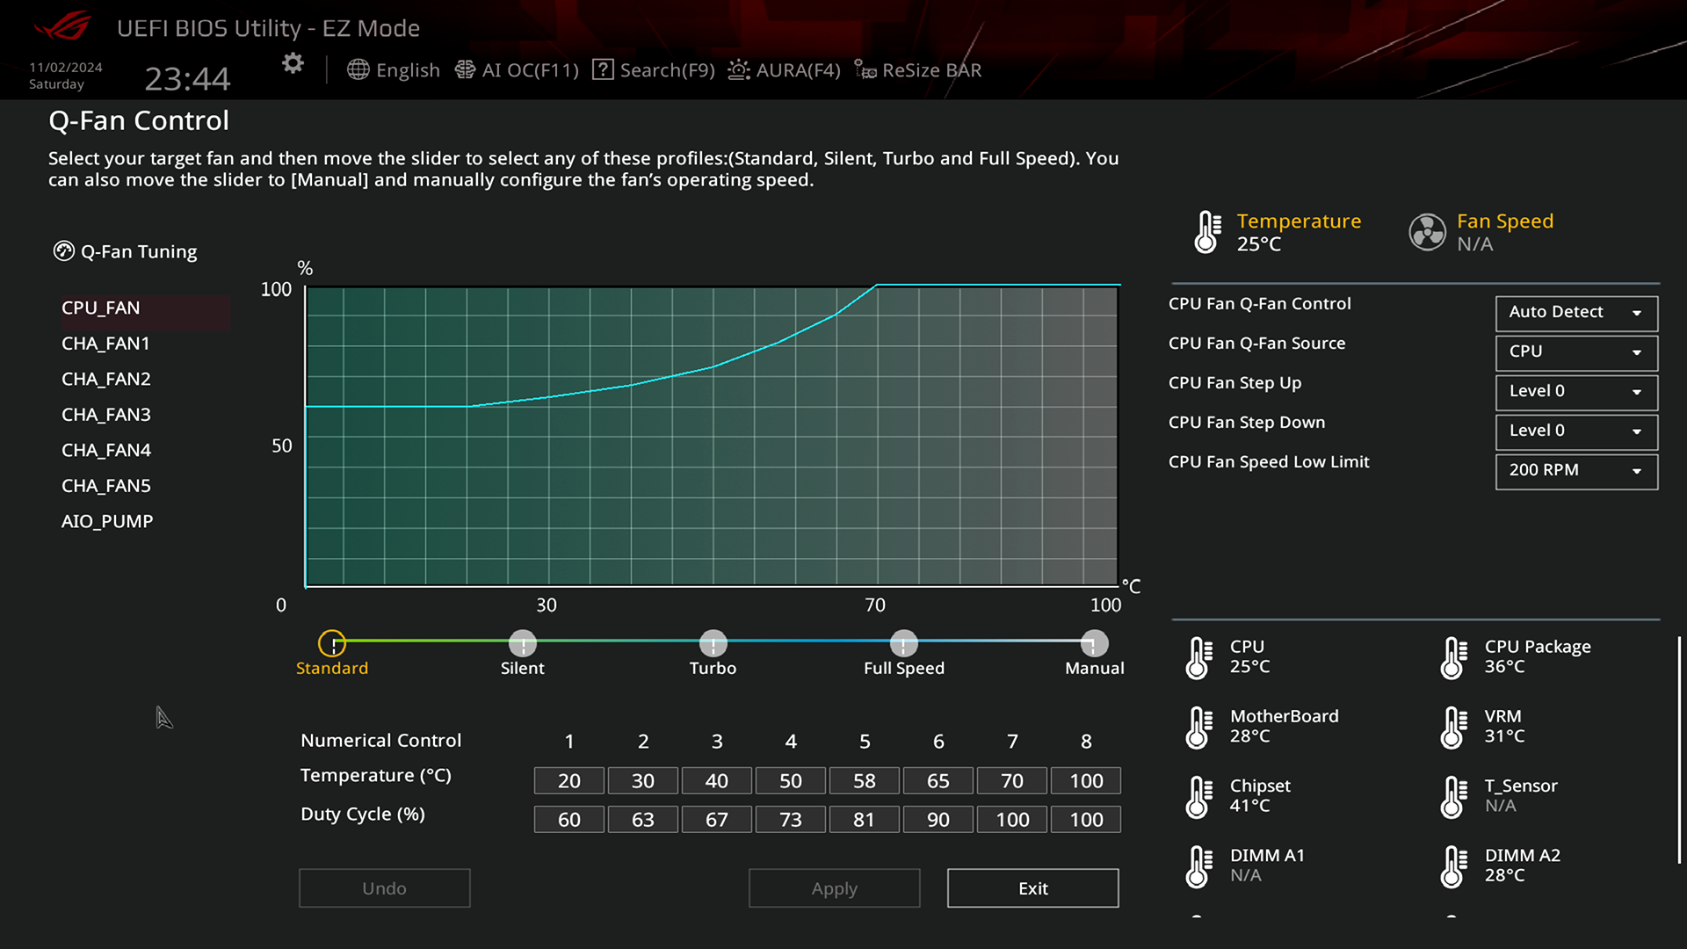The height and width of the screenshot is (949, 1687).
Task: Drag the Standard fan profile slider
Action: [x=332, y=641]
